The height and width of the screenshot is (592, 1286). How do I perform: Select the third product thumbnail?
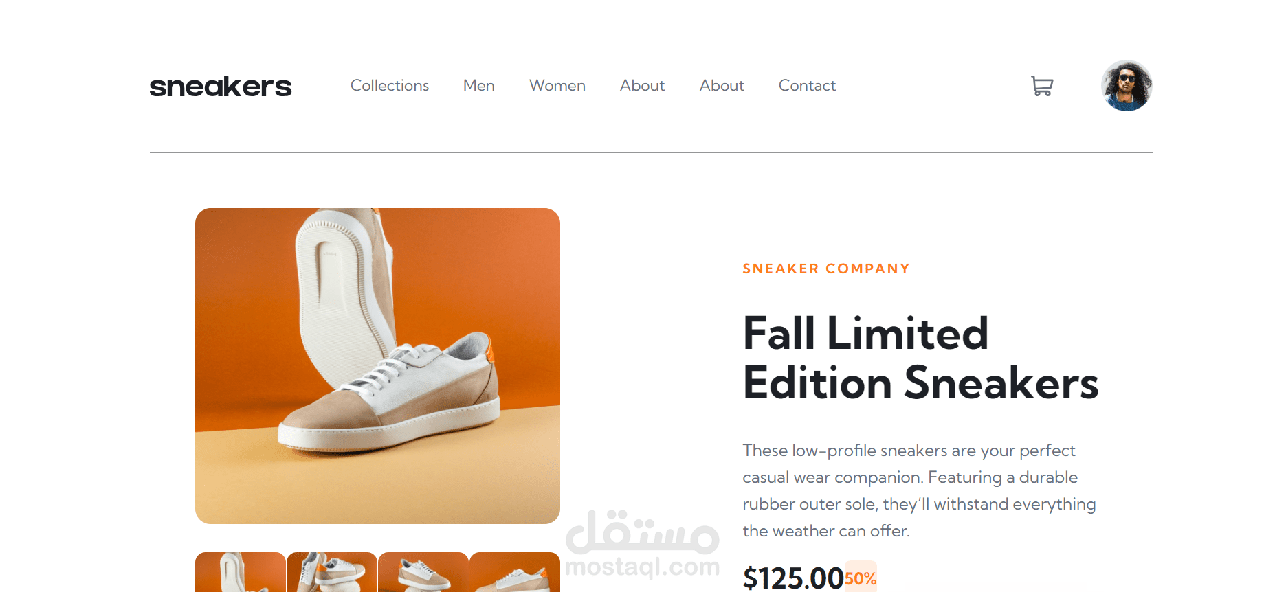(423, 572)
